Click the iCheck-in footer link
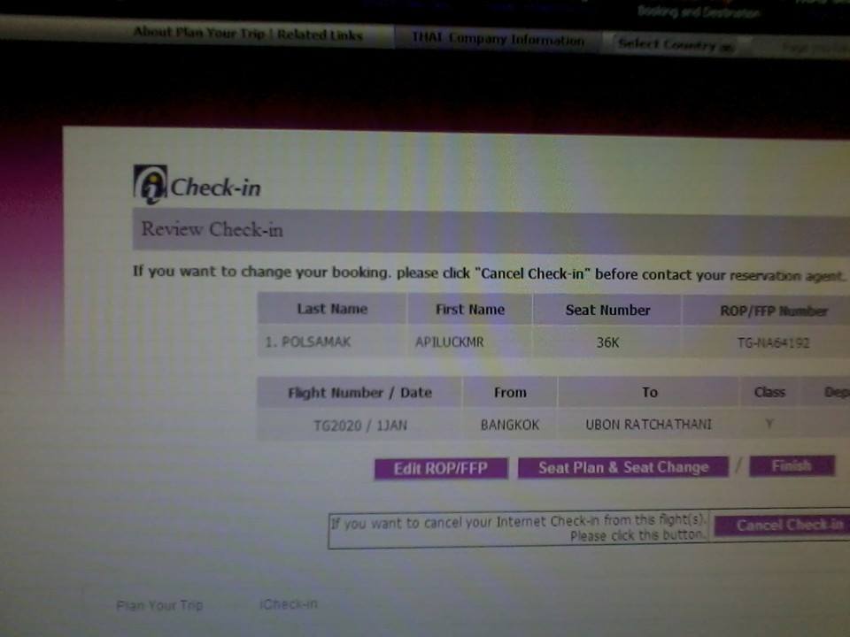The image size is (850, 637). tap(289, 604)
